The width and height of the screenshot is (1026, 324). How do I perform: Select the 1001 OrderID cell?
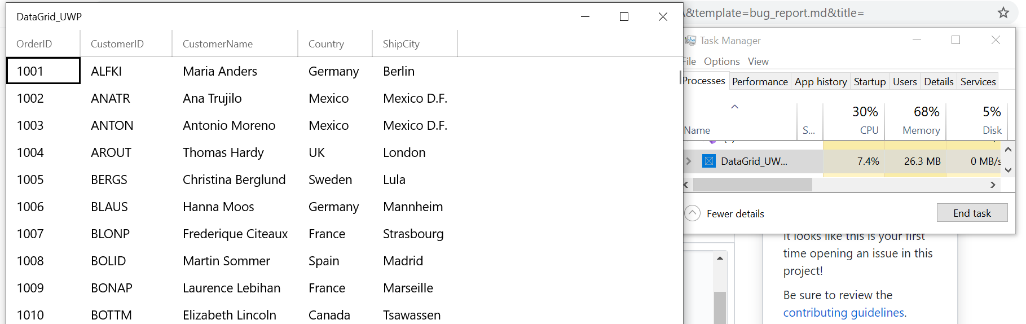tap(43, 71)
